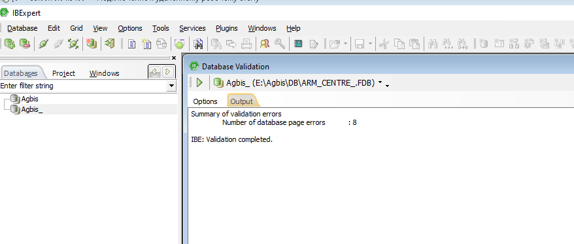Open the Database menu

[x=22, y=28]
